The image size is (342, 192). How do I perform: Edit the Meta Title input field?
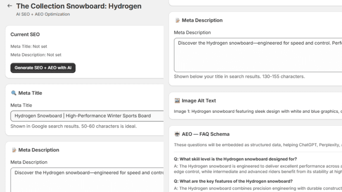click(87, 116)
